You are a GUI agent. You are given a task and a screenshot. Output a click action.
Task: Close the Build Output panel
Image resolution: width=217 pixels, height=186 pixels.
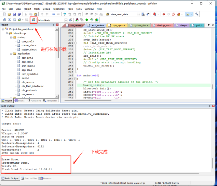(x=213, y=106)
